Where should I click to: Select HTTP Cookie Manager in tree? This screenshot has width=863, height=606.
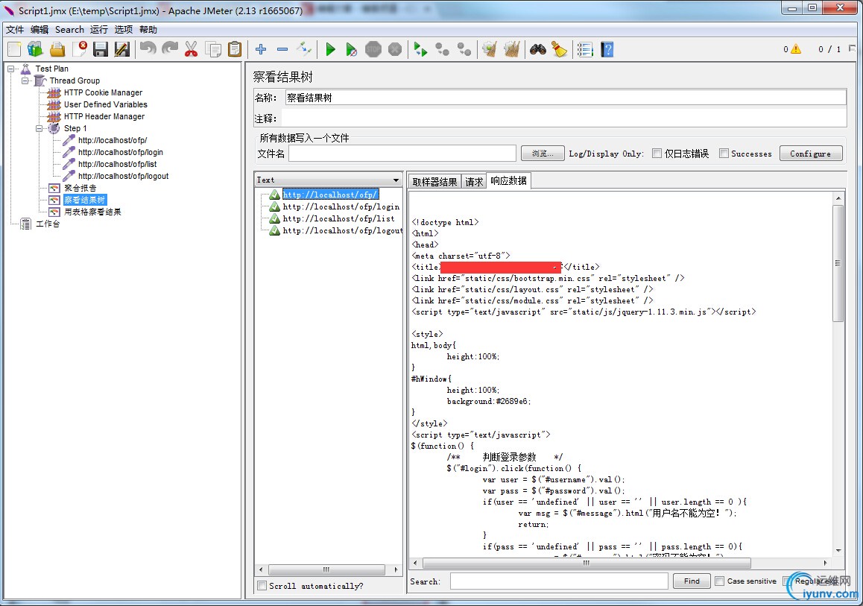(103, 92)
